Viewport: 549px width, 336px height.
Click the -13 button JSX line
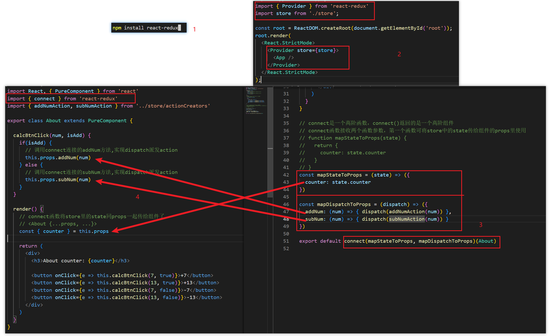pyautogui.click(x=127, y=297)
